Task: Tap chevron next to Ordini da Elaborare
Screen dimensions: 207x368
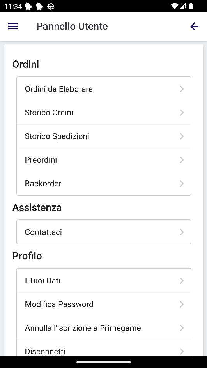Action: pyautogui.click(x=182, y=89)
